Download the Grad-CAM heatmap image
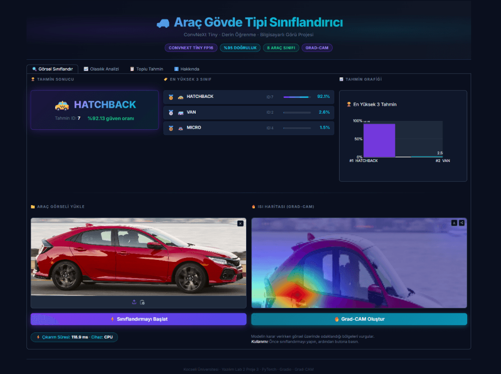Screen dimensions: 501x374 (x=454, y=223)
